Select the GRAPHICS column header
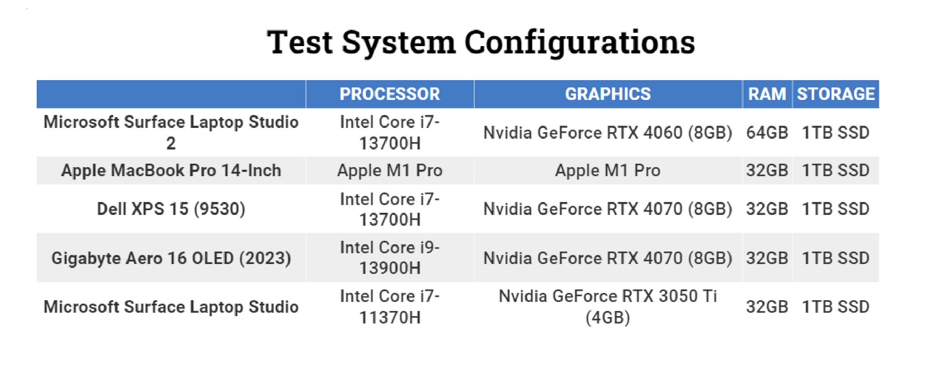The height and width of the screenshot is (373, 926). point(608,94)
